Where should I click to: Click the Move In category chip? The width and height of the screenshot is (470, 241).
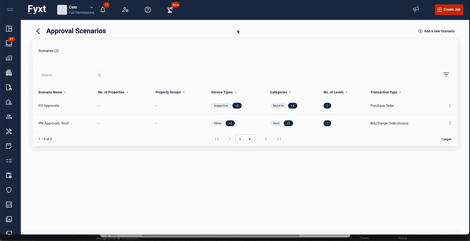[278, 106]
